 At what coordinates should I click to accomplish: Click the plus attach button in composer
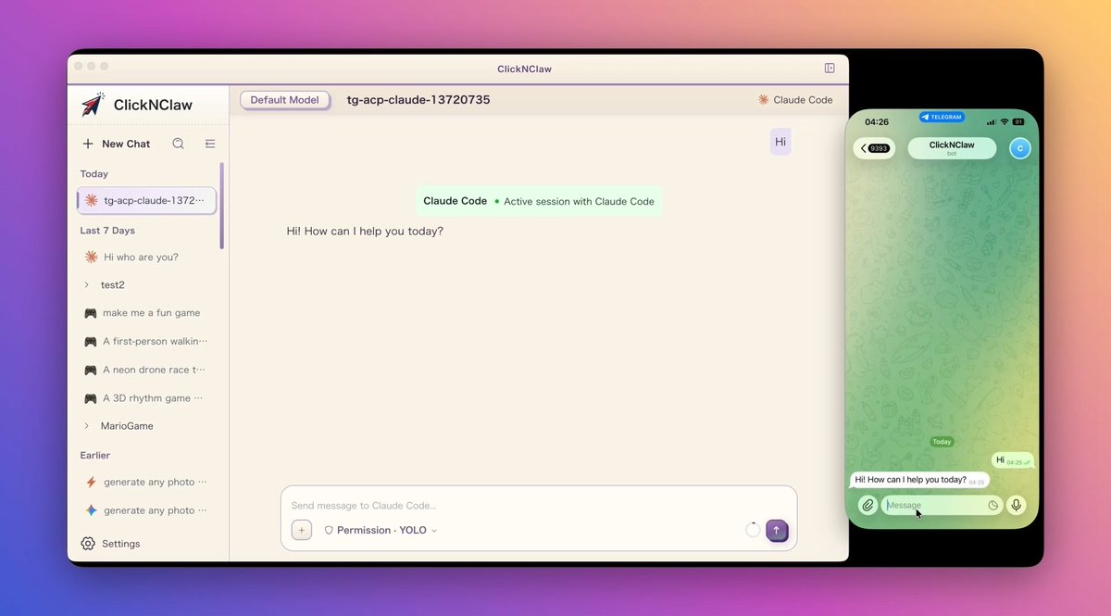click(301, 530)
